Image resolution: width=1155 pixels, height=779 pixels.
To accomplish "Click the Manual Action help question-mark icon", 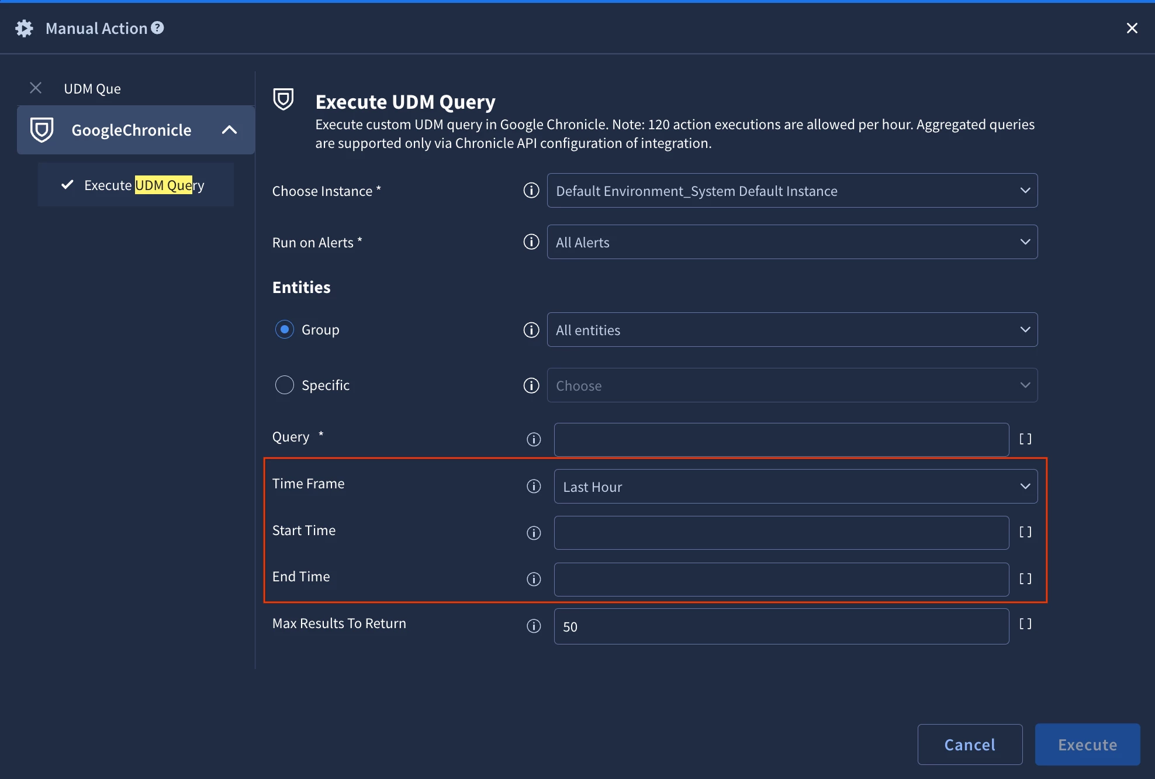I will tap(157, 27).
